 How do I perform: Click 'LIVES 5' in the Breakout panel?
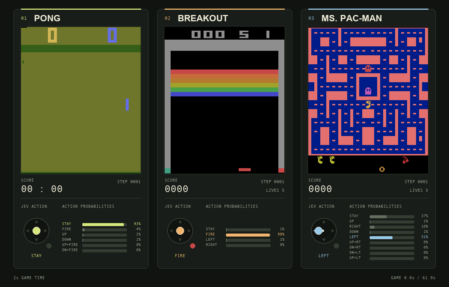275,191
